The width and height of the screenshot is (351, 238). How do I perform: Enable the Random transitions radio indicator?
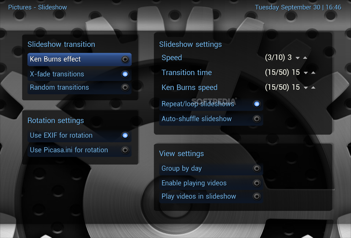(125, 87)
